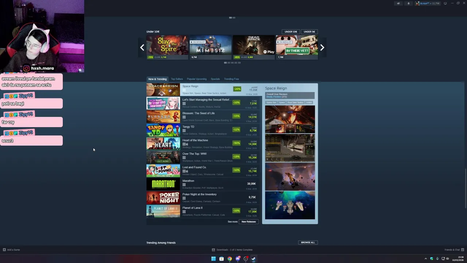Click the BROWSE ALL button

308,243
